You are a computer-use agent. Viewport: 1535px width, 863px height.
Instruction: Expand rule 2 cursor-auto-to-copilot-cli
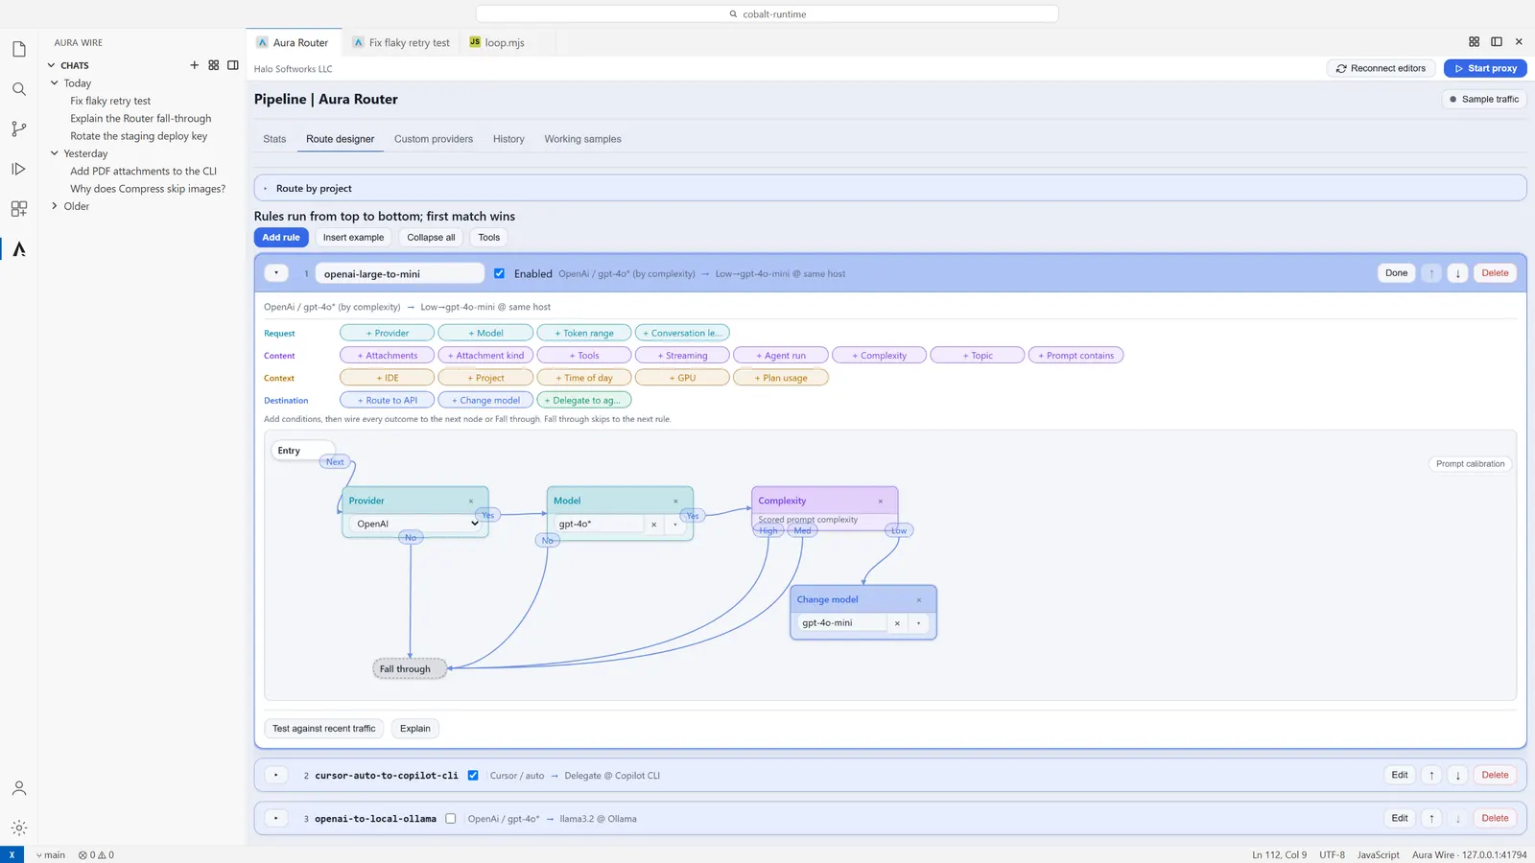pos(276,775)
